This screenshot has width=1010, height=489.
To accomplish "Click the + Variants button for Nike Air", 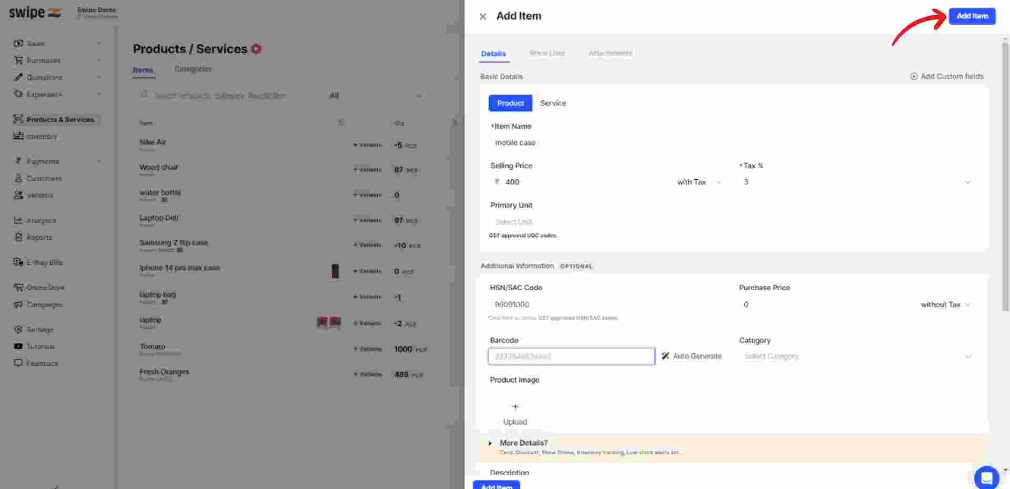I will pos(367,145).
